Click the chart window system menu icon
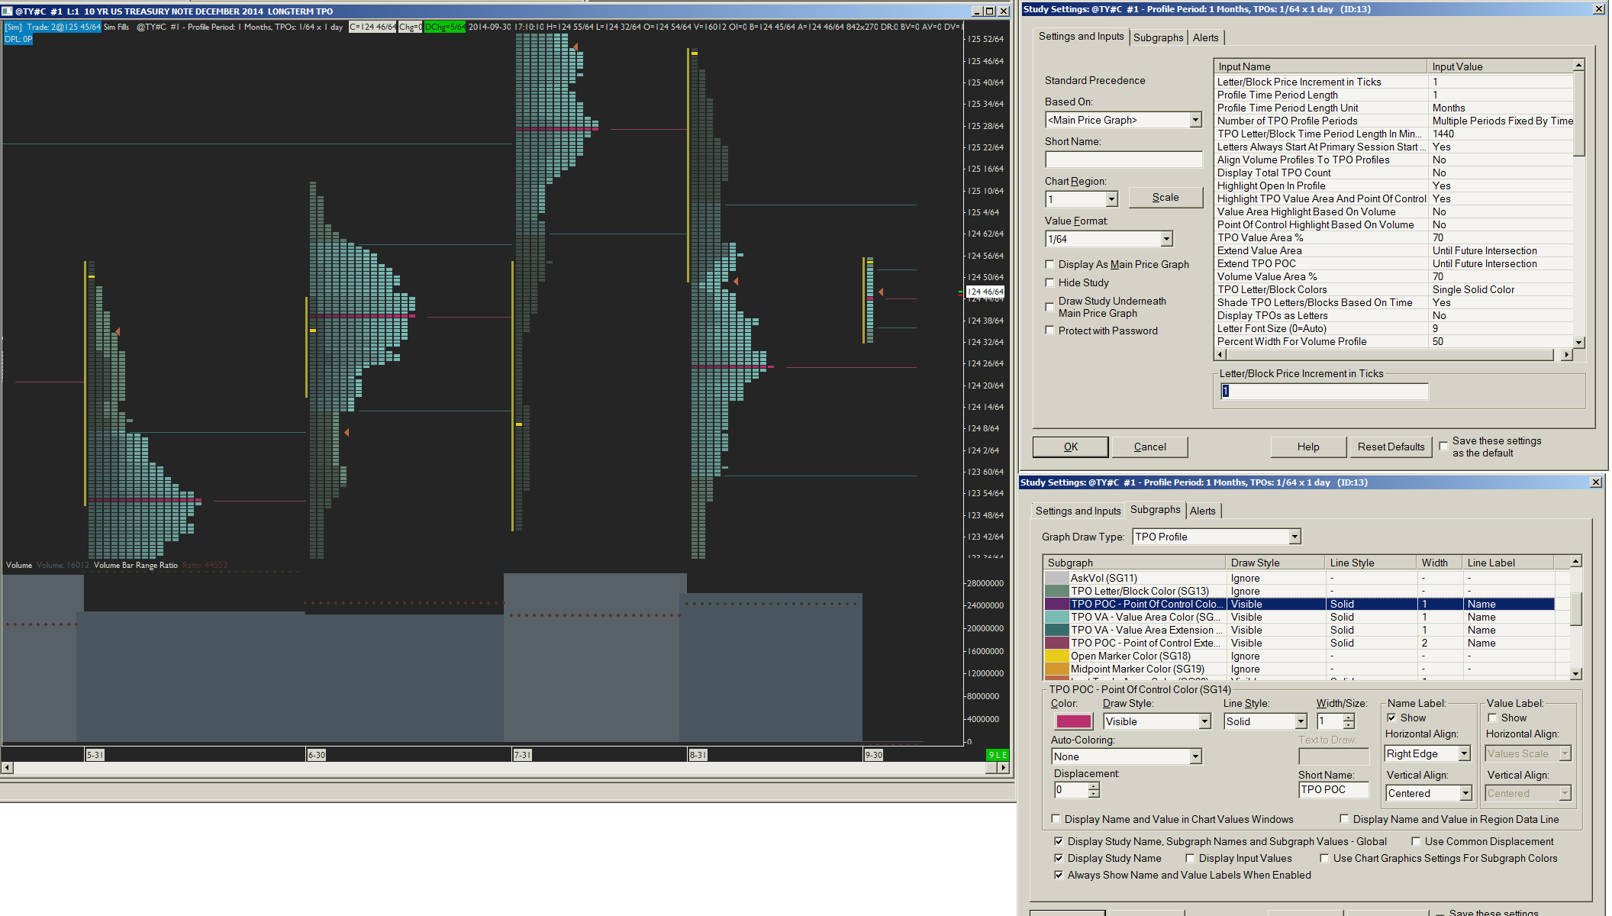This screenshot has width=1612, height=916. coord(8,11)
